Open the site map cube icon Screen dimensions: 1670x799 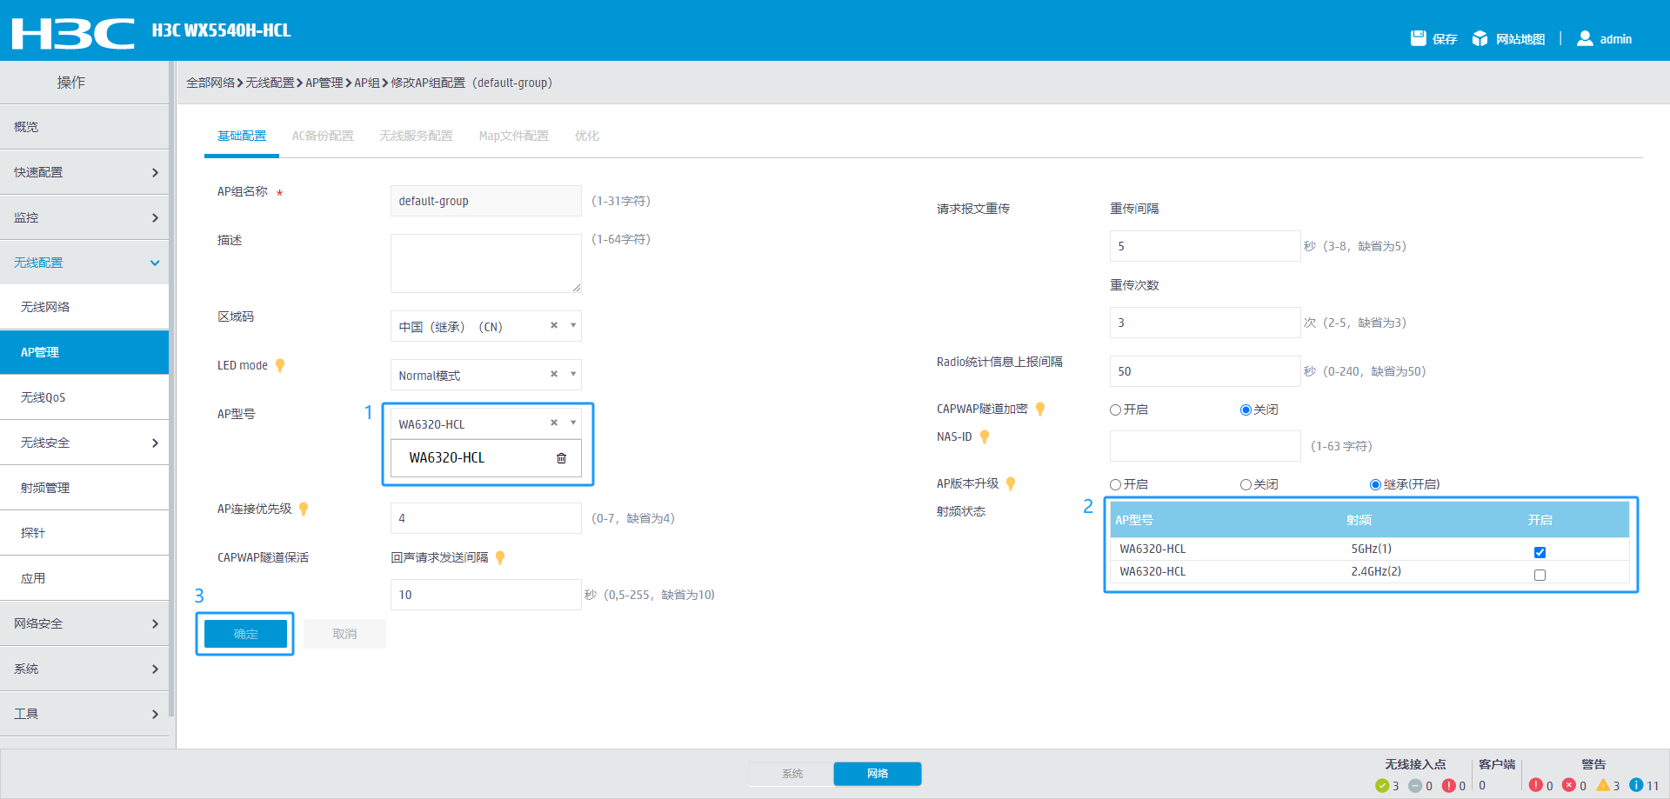tap(1480, 38)
